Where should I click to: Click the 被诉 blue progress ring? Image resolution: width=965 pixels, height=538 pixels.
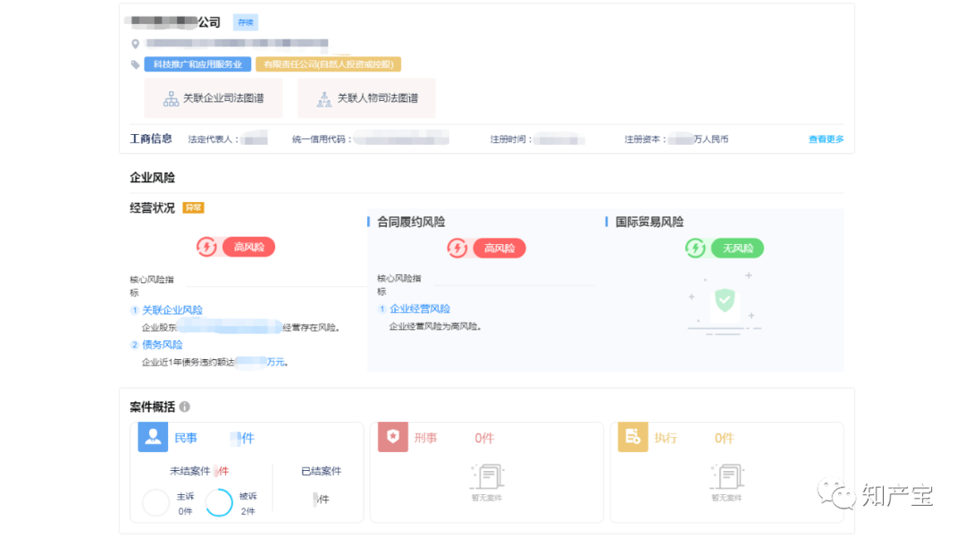219,502
